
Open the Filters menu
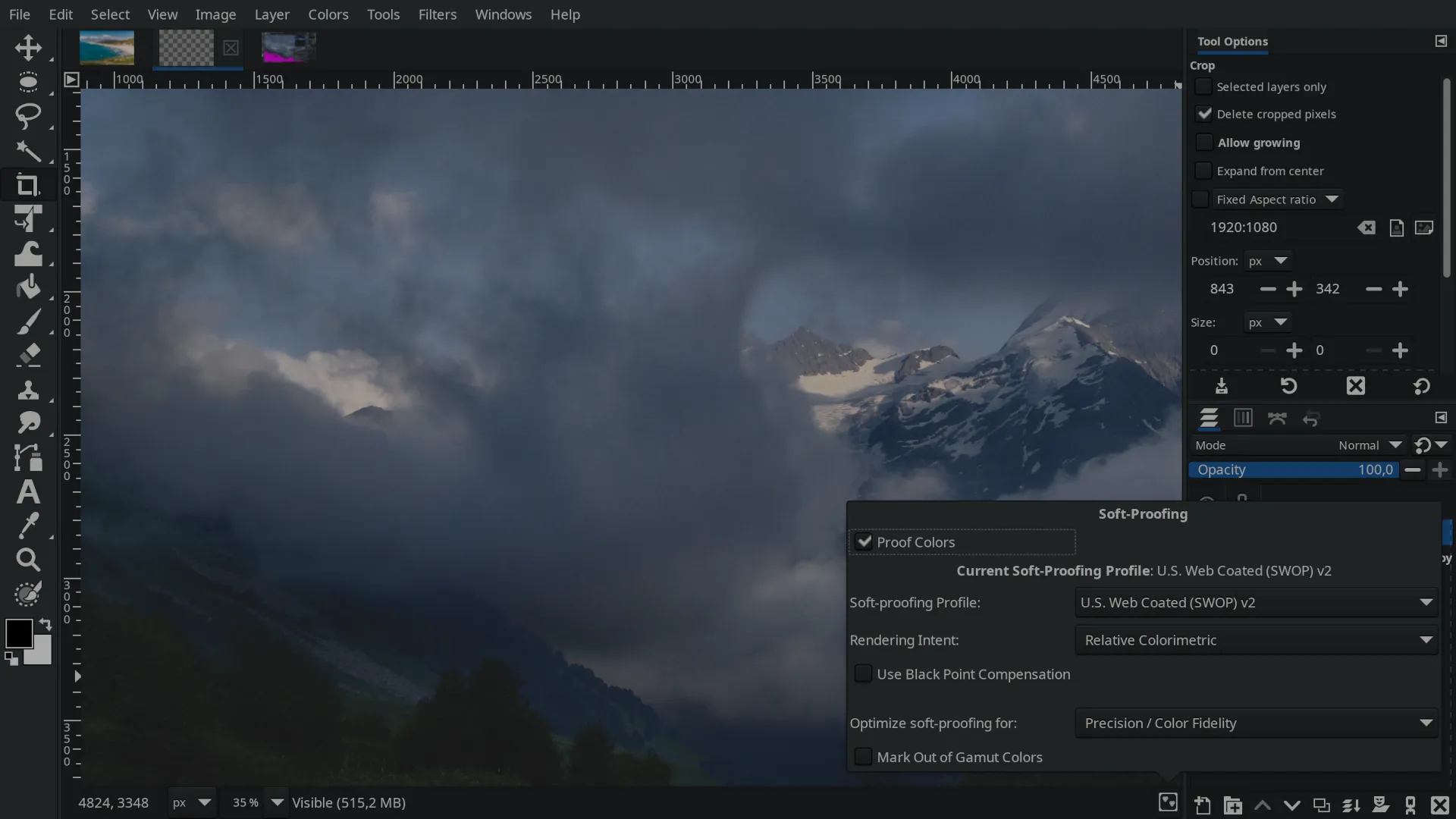[437, 14]
